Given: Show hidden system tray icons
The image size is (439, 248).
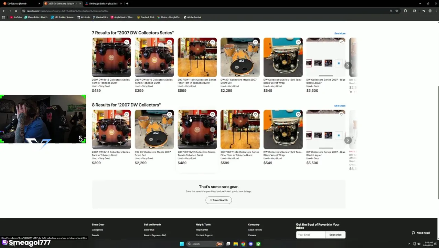Looking at the screenshot, I should tap(409, 244).
